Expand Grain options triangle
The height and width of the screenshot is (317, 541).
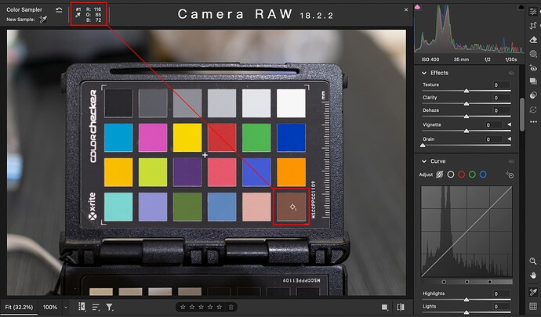tap(510, 139)
